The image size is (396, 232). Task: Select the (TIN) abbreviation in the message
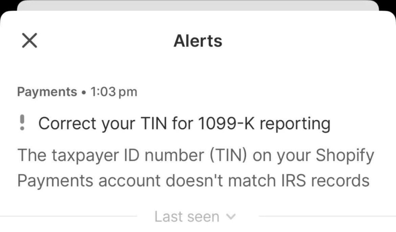(228, 155)
